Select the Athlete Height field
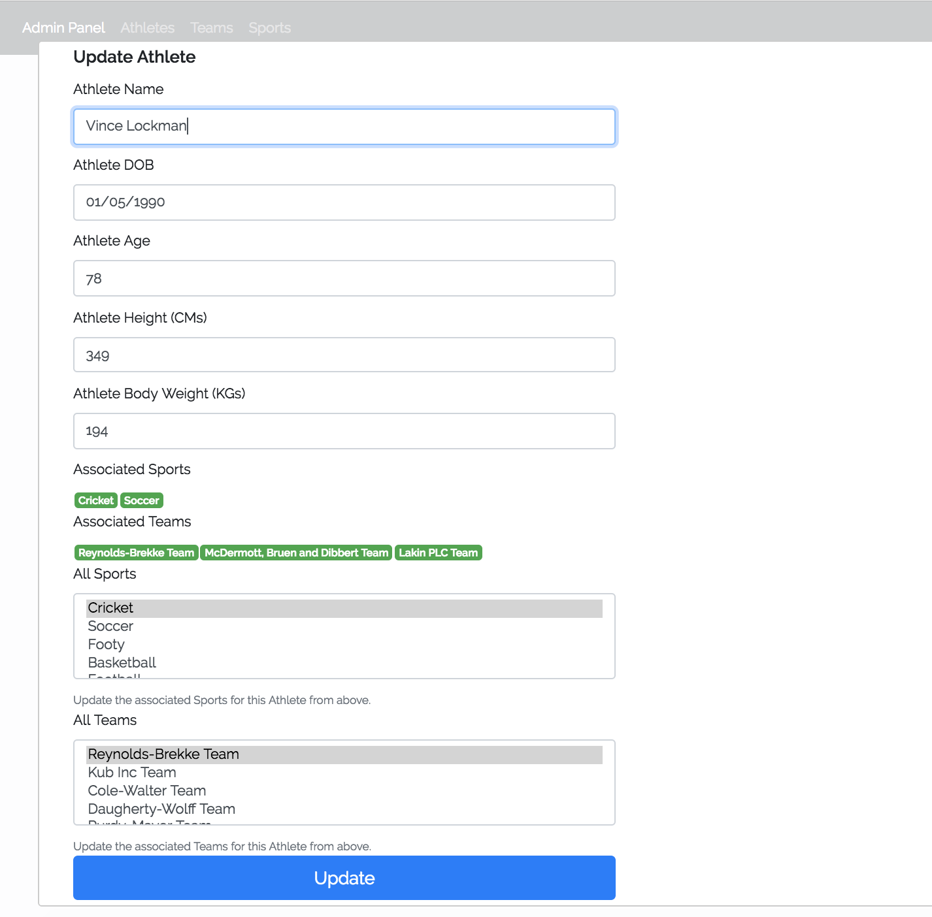932x917 pixels. [x=344, y=355]
